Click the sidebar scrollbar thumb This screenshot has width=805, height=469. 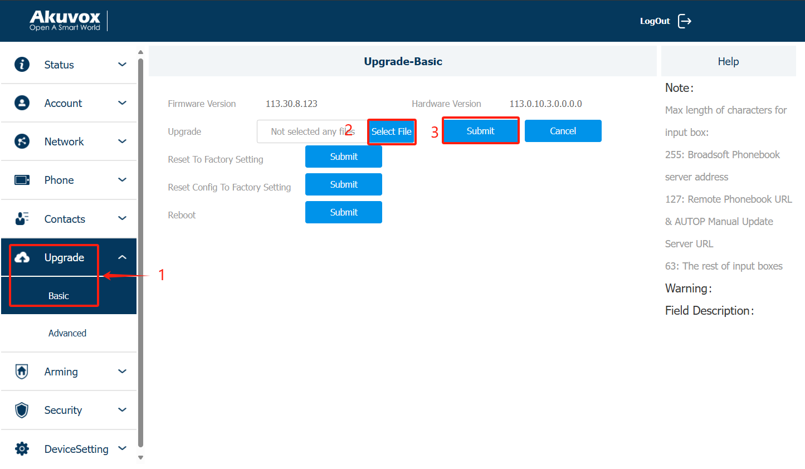click(140, 252)
